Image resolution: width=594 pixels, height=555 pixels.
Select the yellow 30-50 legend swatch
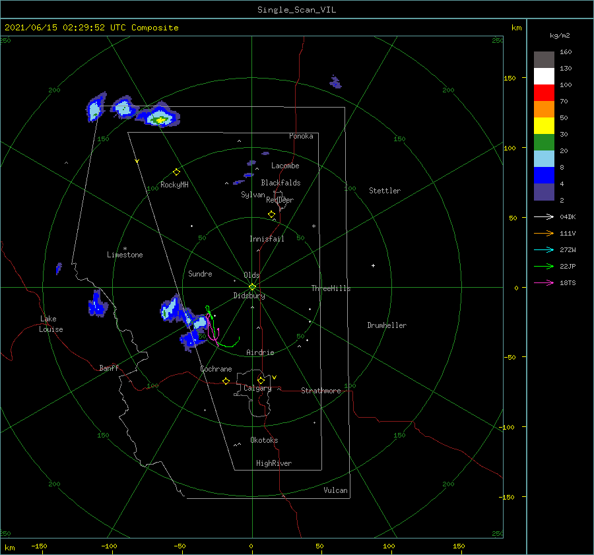pyautogui.click(x=544, y=126)
